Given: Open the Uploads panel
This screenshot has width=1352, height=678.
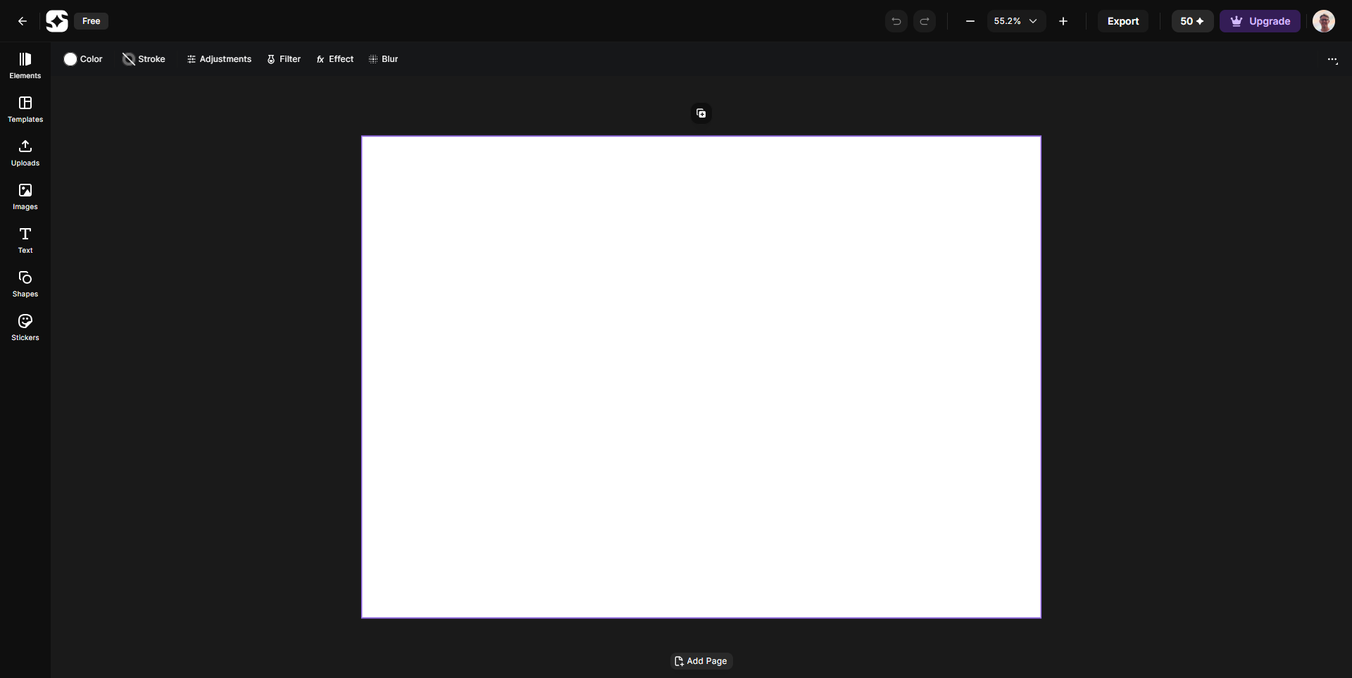Looking at the screenshot, I should [x=25, y=153].
